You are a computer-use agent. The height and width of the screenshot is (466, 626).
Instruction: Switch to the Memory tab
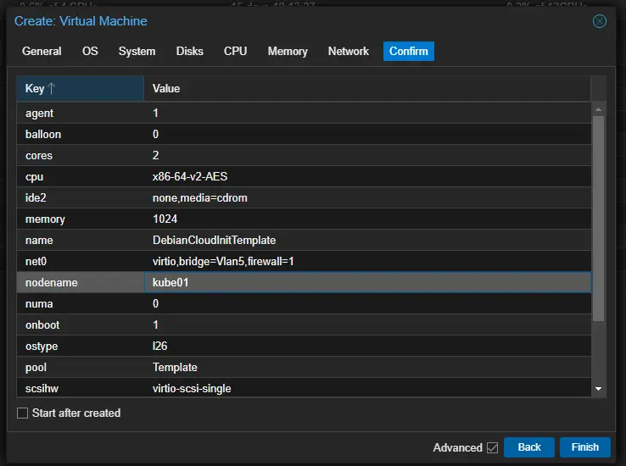(x=288, y=51)
